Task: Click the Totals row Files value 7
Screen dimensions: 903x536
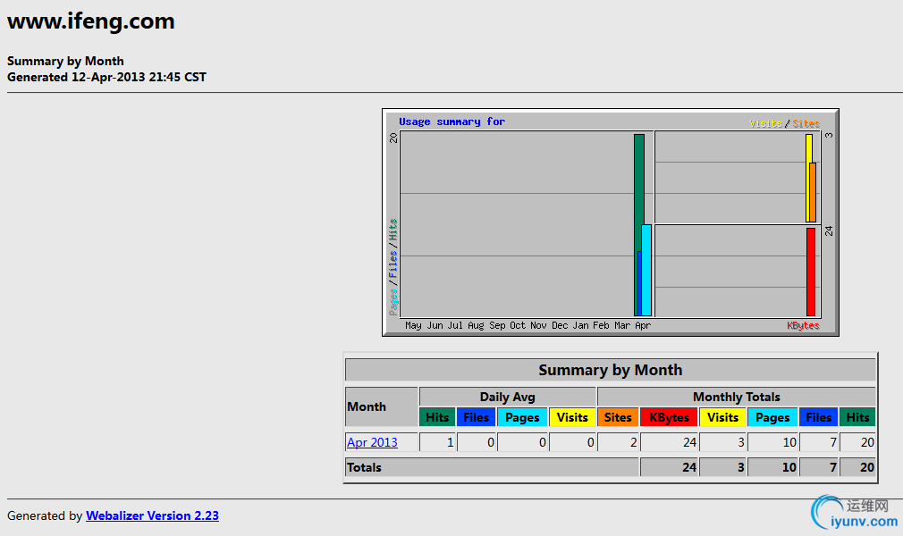Action: point(832,467)
